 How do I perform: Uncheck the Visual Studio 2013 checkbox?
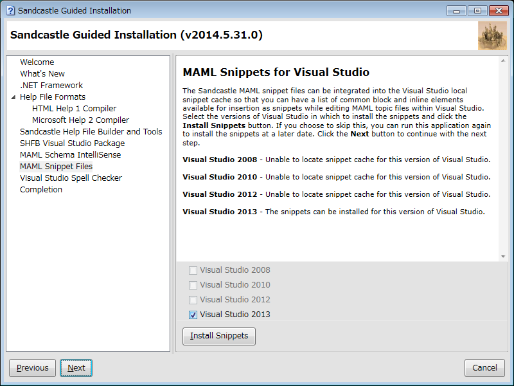[x=193, y=315]
